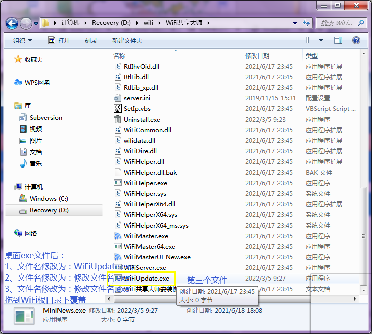372x334 pixels.
Task: Click the search magnifier icon
Action: pyautogui.click(x=361, y=23)
